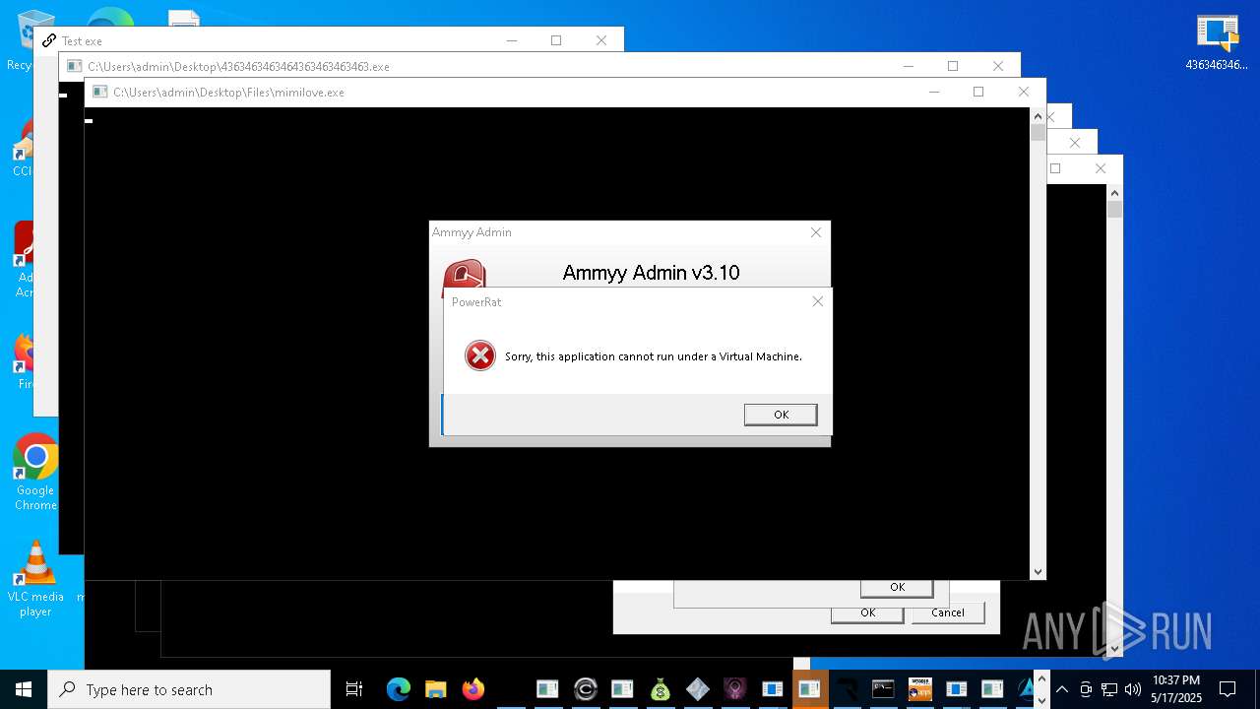
Task: Select the Virtual Machine error message text
Action: pyautogui.click(x=654, y=356)
